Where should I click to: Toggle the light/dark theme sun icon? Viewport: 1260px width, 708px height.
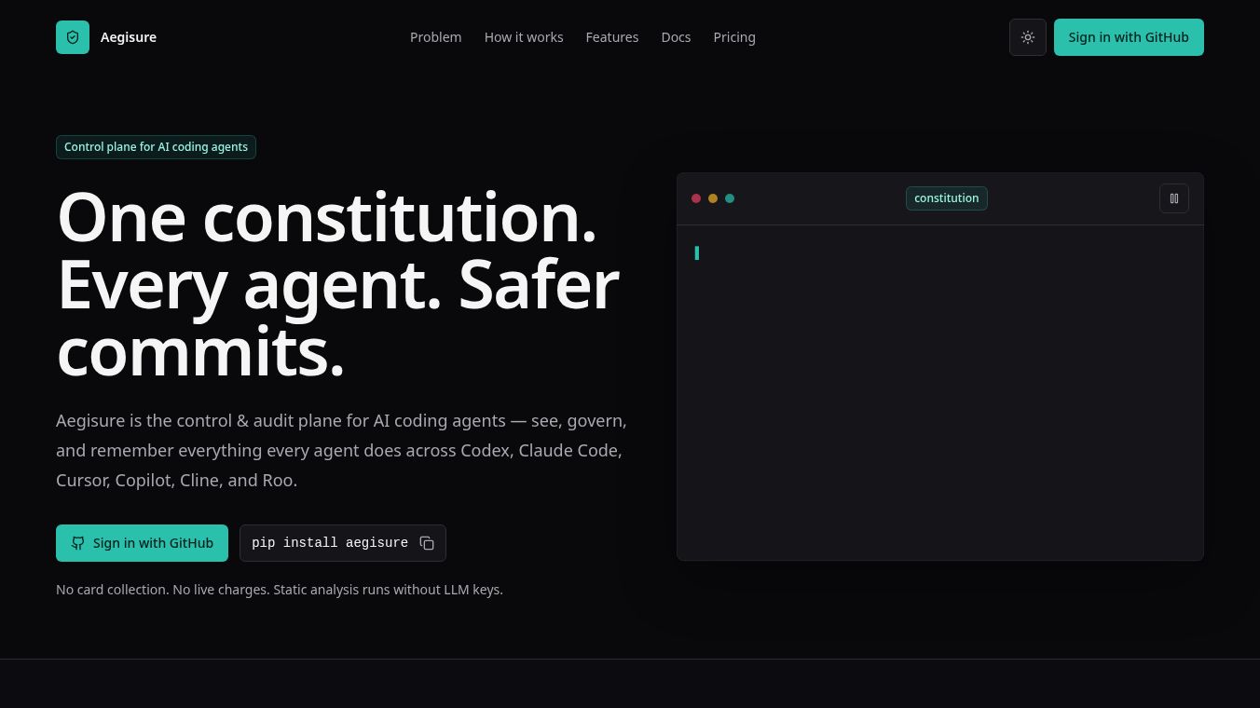pos(1028,37)
